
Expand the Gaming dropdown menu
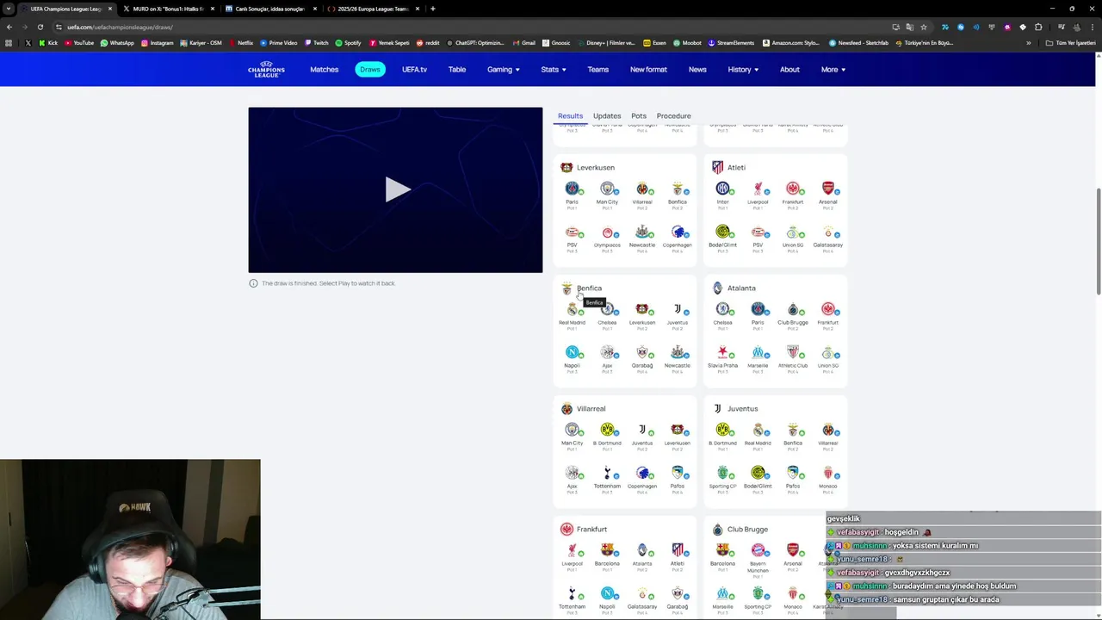(503, 69)
